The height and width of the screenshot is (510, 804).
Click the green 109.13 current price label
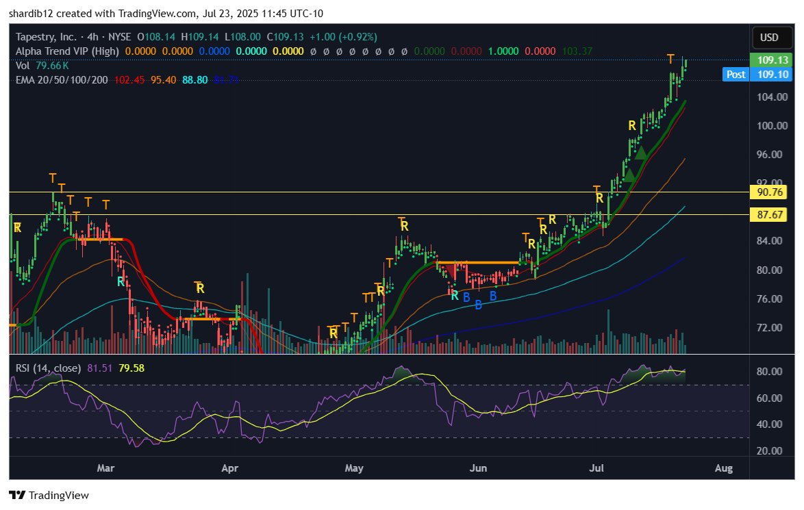pos(765,60)
